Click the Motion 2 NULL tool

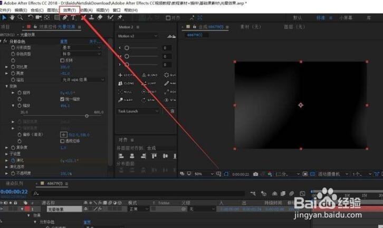125,92
